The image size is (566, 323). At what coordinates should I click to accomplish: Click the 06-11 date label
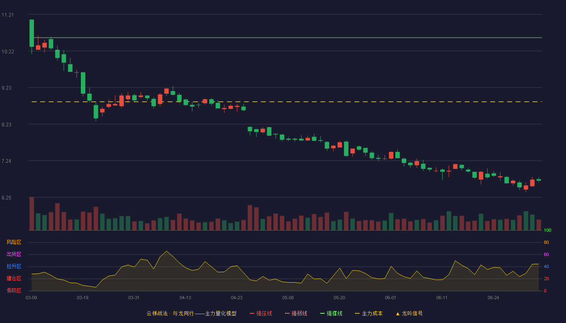coord(442,298)
